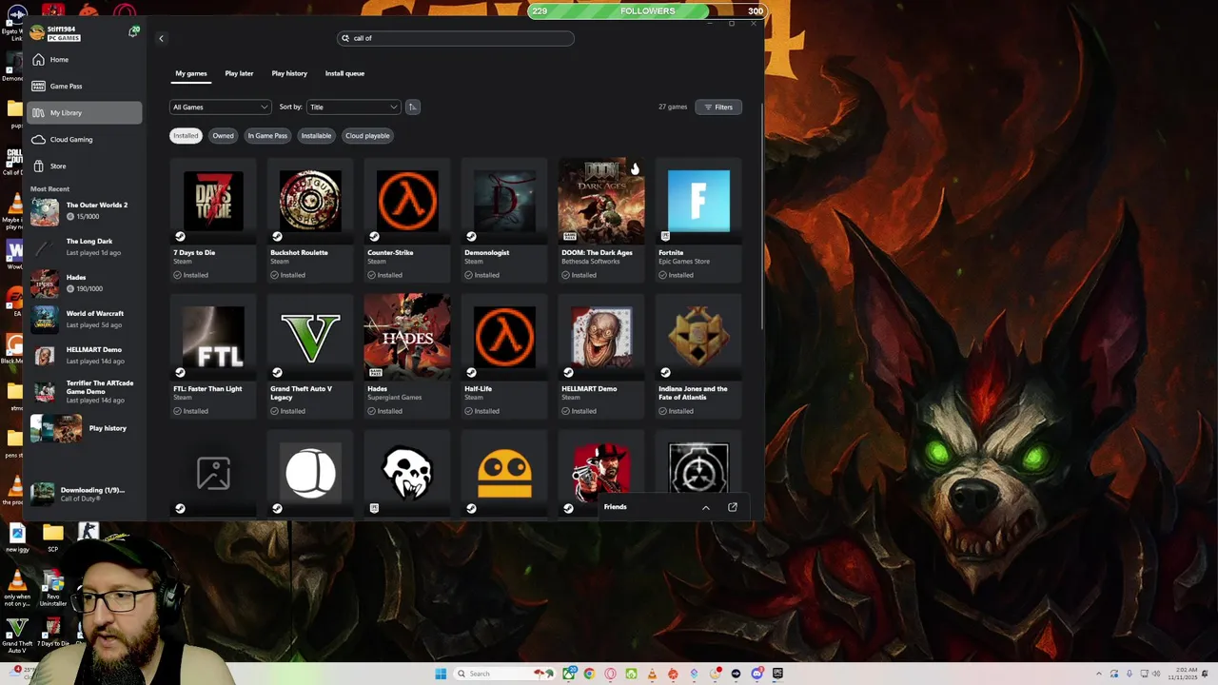This screenshot has height=685, width=1218.
Task: Toggle the Installable filter chip
Action: [x=316, y=135]
